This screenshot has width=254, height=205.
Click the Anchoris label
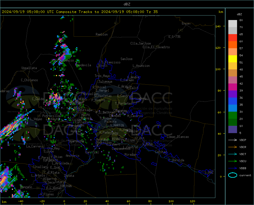click(73, 156)
